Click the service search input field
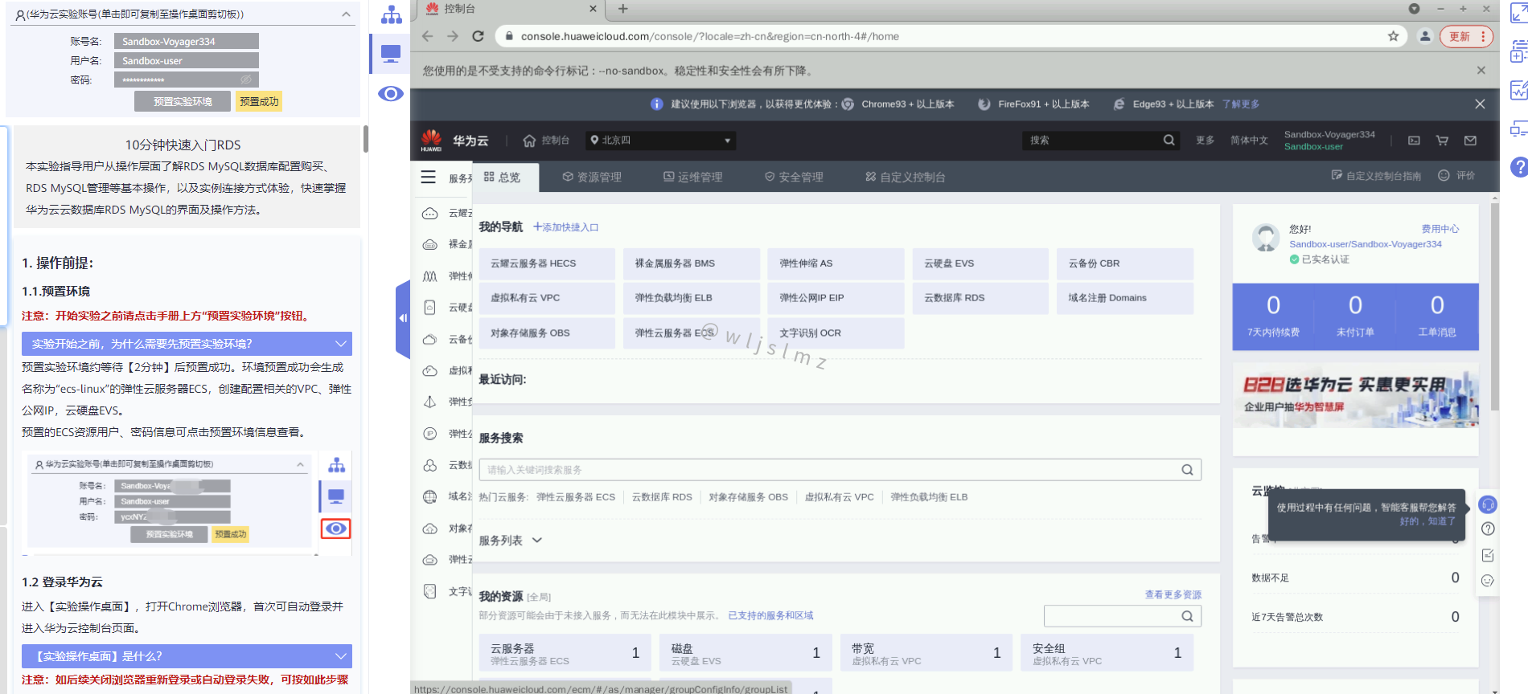The height and width of the screenshot is (694, 1528). [840, 470]
